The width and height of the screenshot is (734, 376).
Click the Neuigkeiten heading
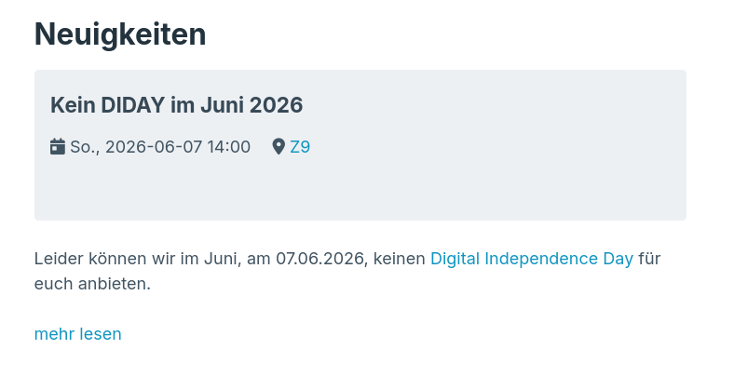[120, 34]
